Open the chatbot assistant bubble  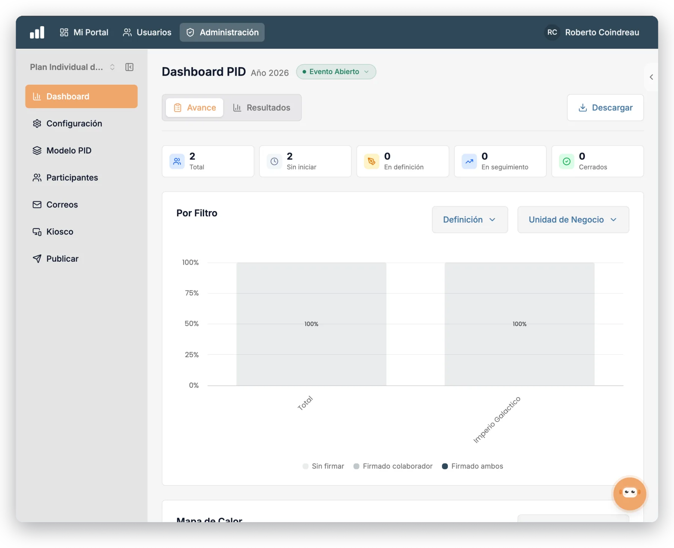pyautogui.click(x=629, y=493)
